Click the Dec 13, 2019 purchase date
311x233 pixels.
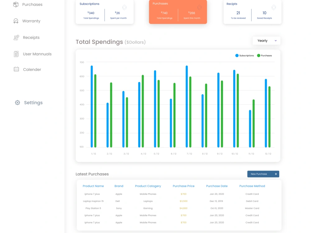[x=216, y=201]
